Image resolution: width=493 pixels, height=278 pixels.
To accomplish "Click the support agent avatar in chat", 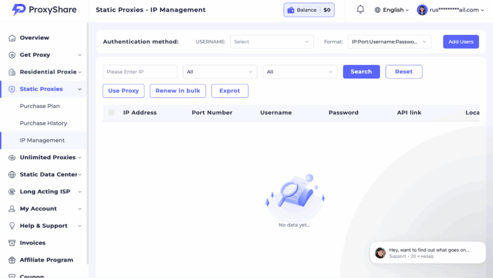I will tap(380, 253).
